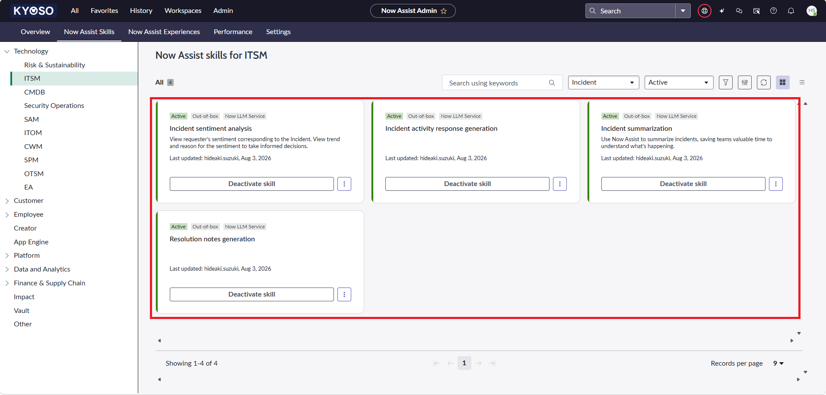Switch to the Overview tab

35,32
